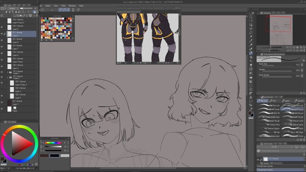This screenshot has height=172, width=306.
Task: Select the Pen tool in toolbar
Action: pos(251,45)
